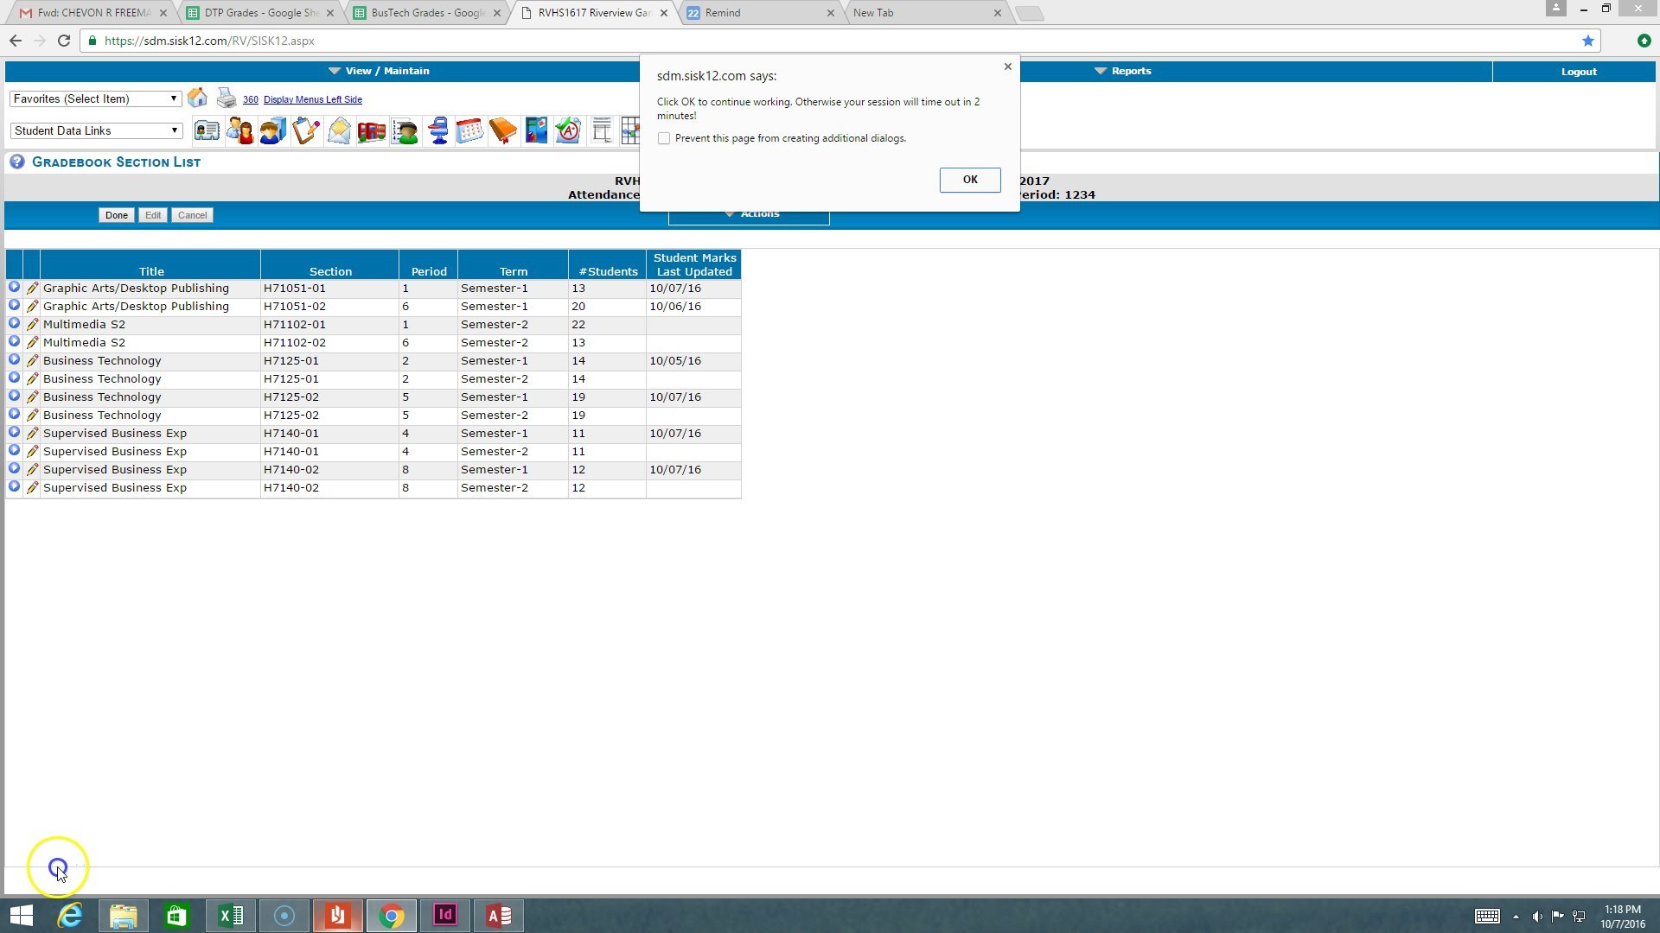Click the clipboard with pencil icon
The height and width of the screenshot is (933, 1660).
pos(306,130)
